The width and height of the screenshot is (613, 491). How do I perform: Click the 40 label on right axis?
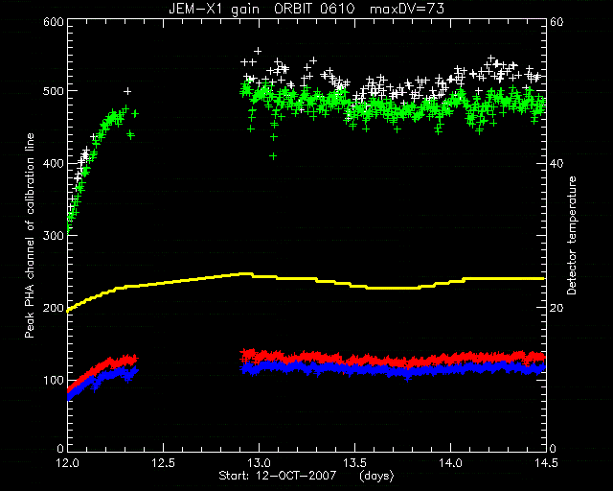556,163
